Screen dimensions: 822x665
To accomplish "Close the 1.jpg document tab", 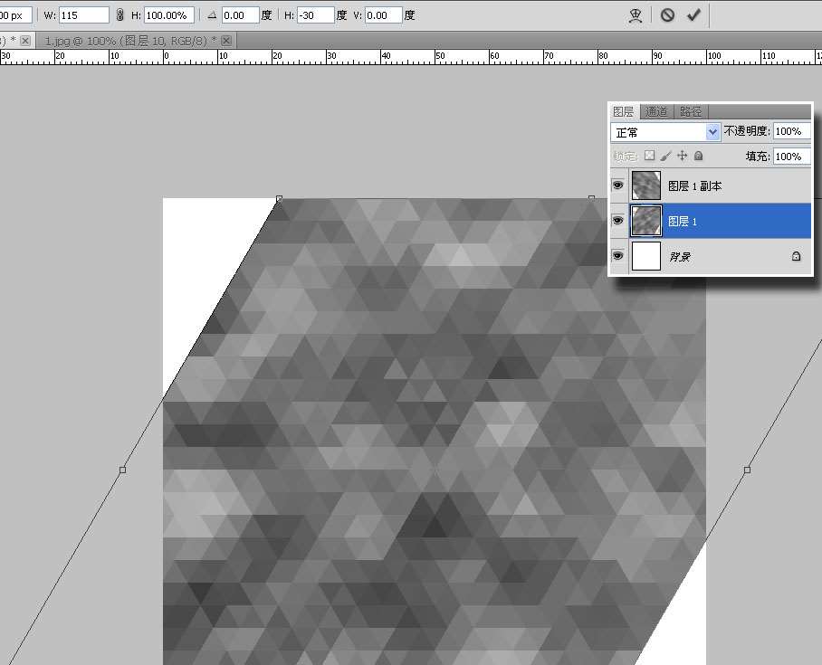I will click(226, 41).
